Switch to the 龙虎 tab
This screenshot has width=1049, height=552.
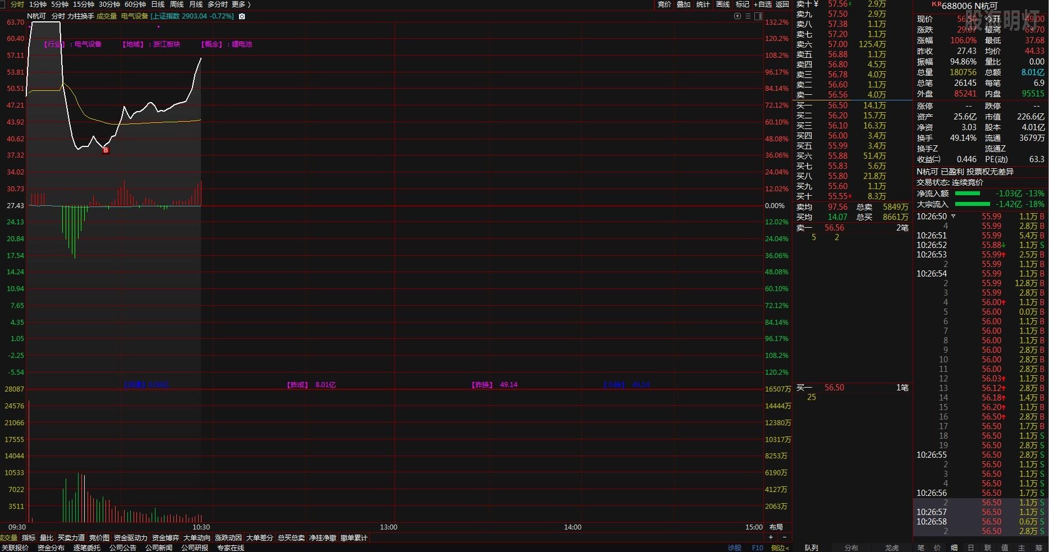(x=892, y=548)
